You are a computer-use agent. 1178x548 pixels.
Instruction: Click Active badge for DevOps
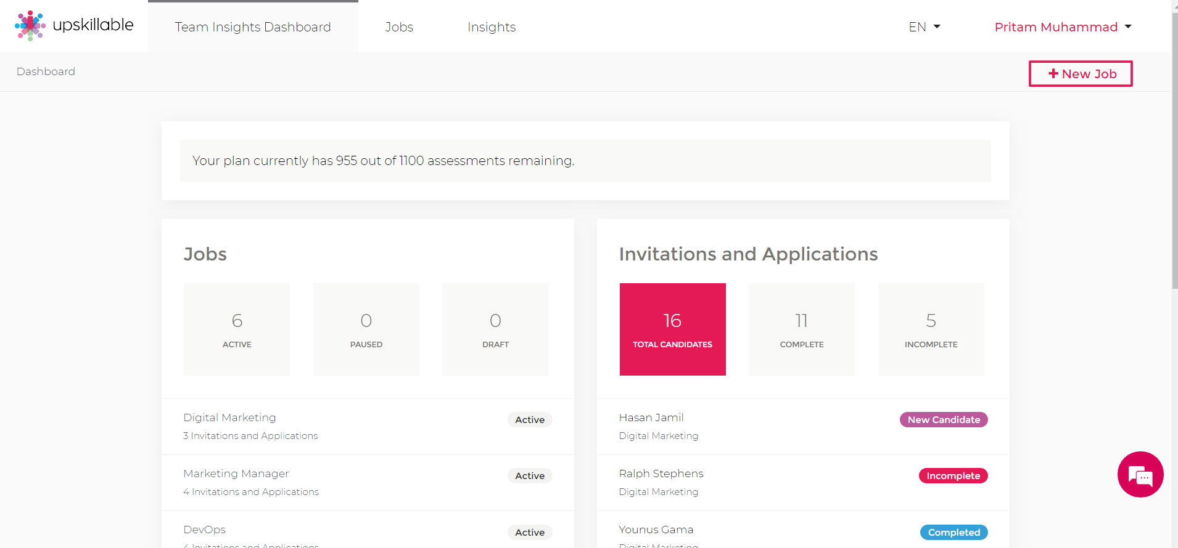point(530,533)
